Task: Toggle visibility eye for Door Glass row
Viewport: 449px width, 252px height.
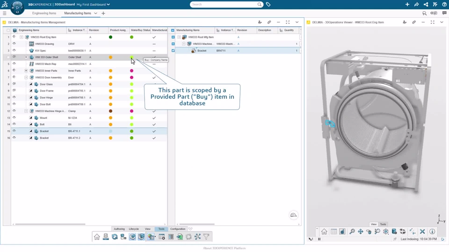Action: 14,84
